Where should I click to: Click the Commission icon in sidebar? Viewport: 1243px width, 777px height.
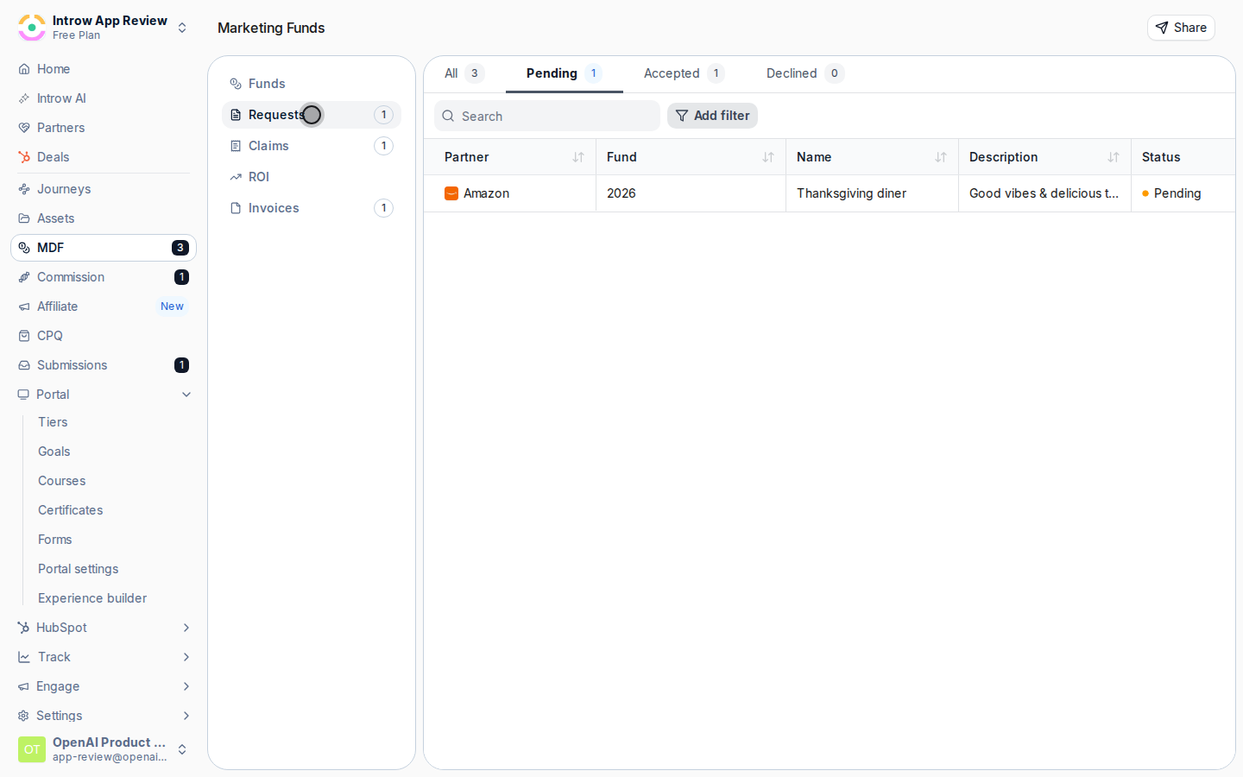(24, 277)
